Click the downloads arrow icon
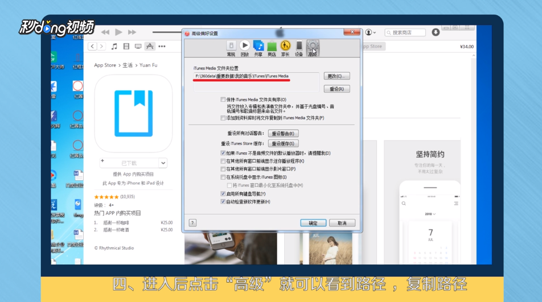 coord(436,32)
